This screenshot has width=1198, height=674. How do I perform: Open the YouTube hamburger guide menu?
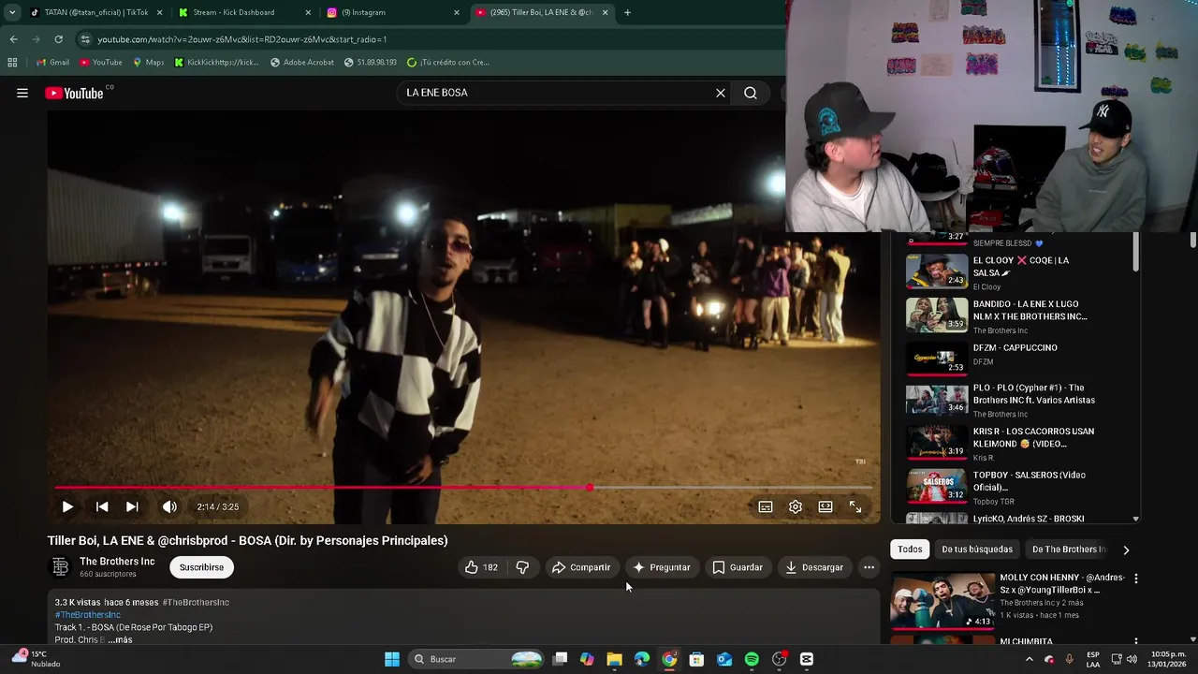pos(22,93)
